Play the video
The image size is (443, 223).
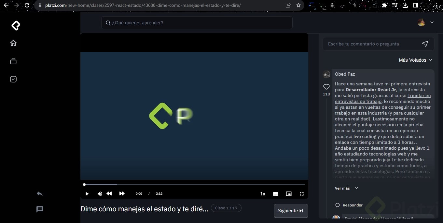[87, 193]
